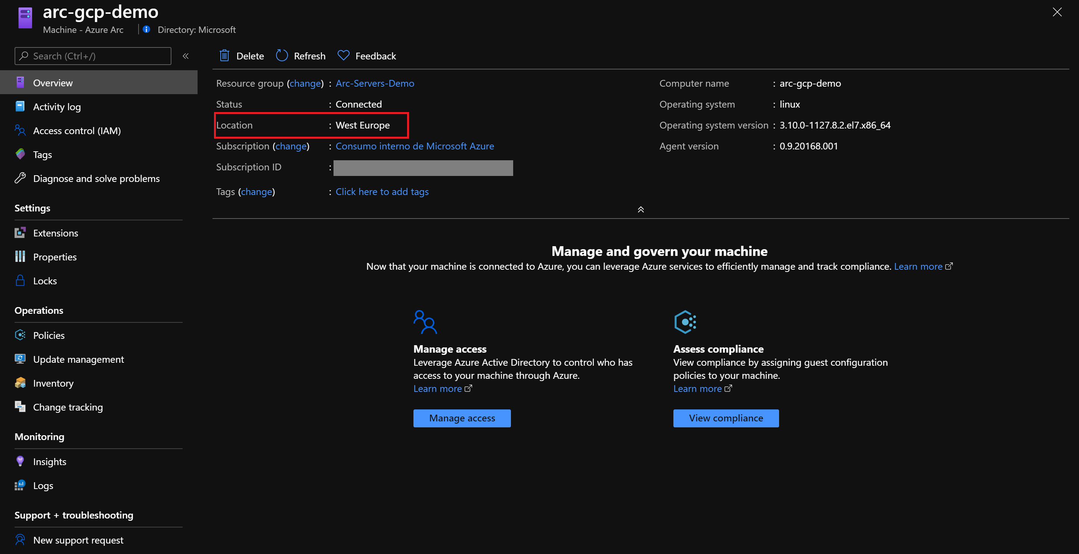Click the Feedback heart icon

[344, 56]
